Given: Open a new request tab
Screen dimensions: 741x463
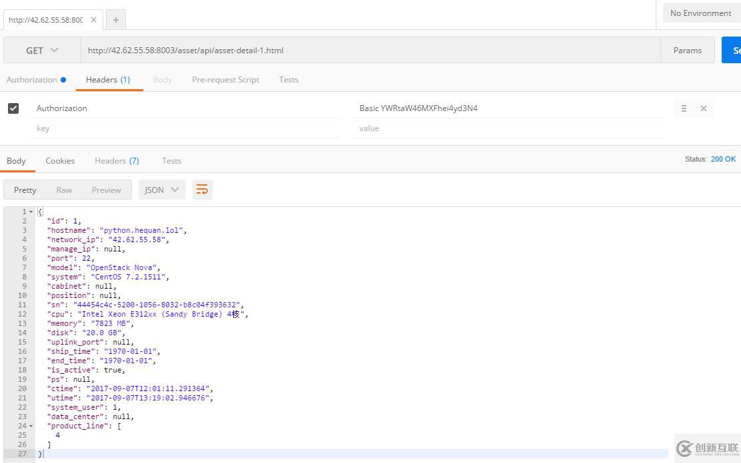Looking at the screenshot, I should (116, 20).
